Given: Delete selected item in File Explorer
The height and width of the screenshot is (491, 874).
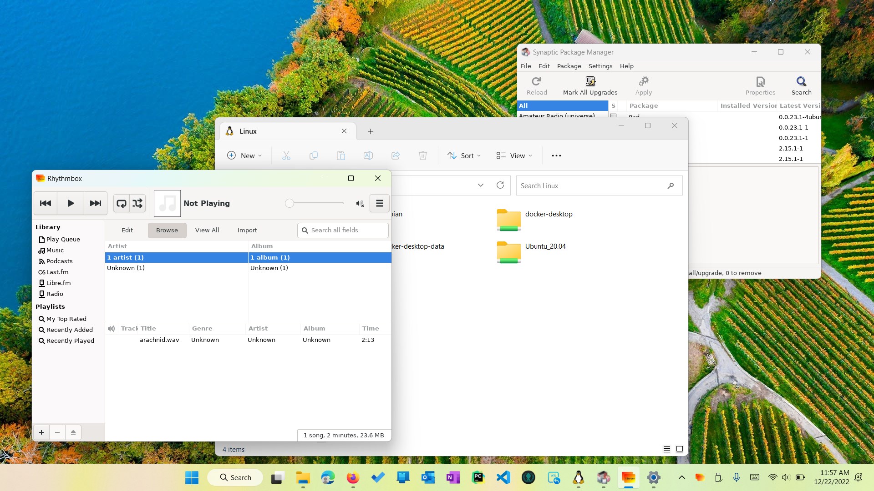Looking at the screenshot, I should (x=422, y=155).
